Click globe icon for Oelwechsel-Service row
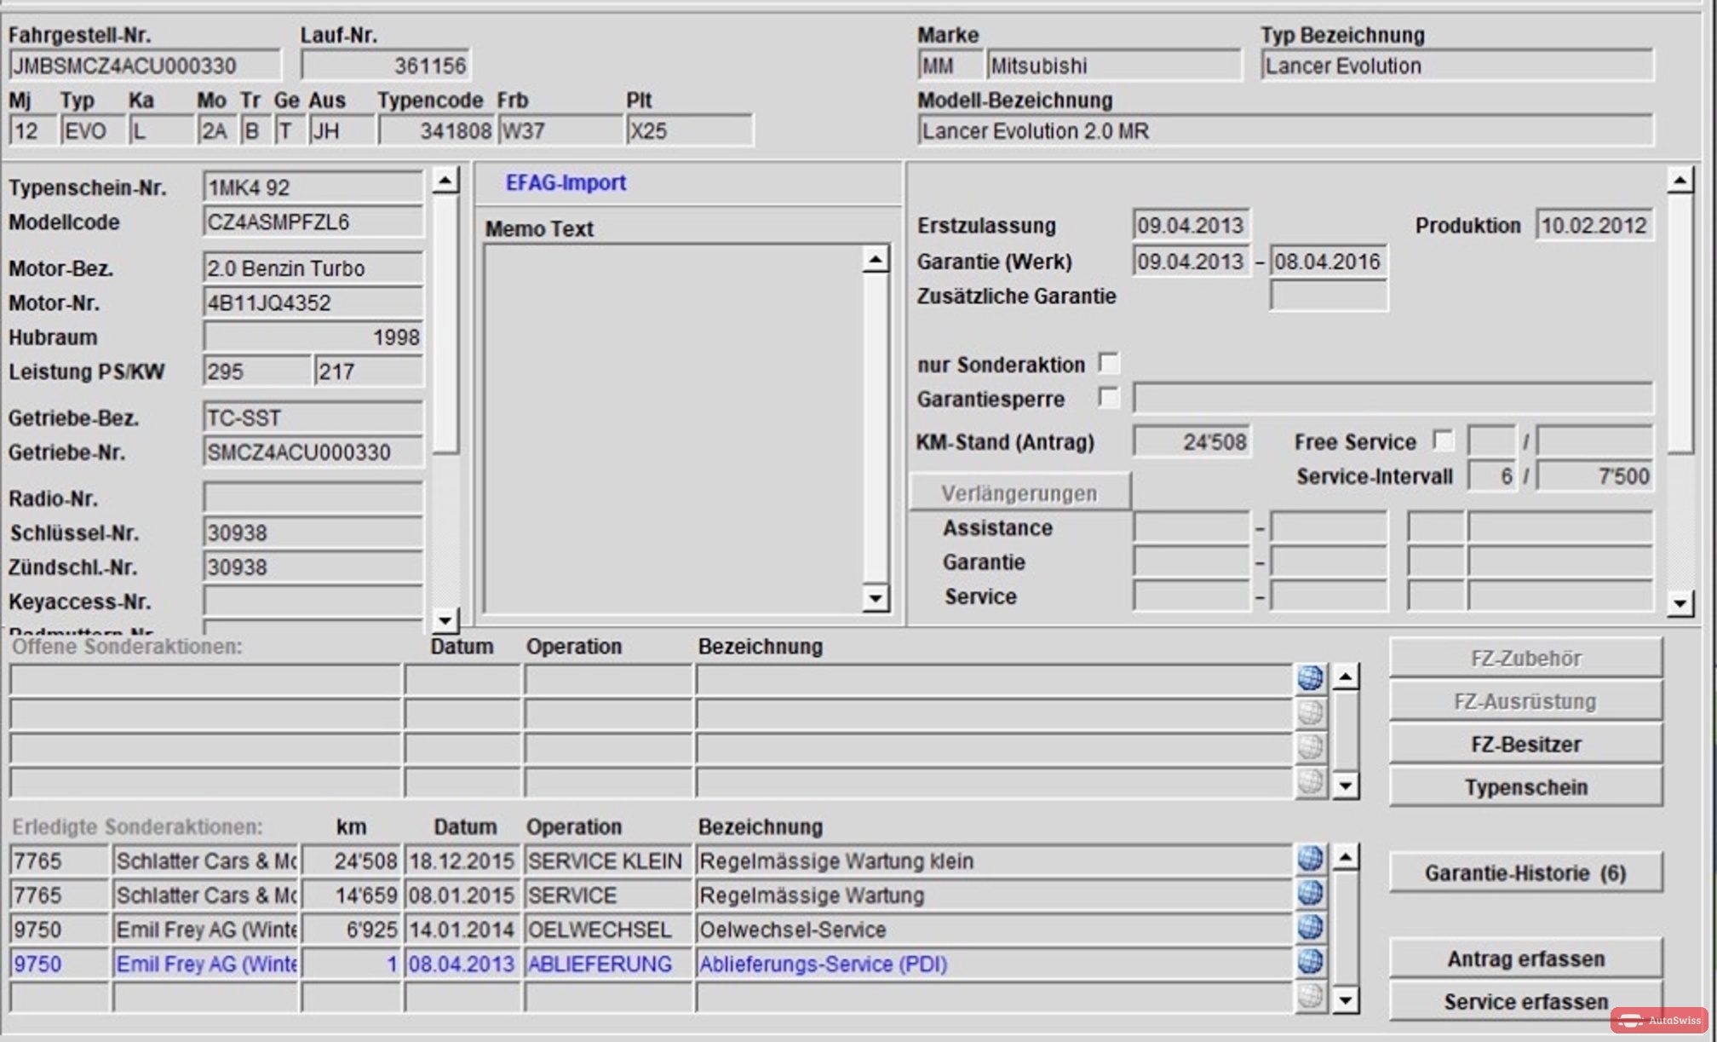The width and height of the screenshot is (1717, 1042). tap(1310, 928)
